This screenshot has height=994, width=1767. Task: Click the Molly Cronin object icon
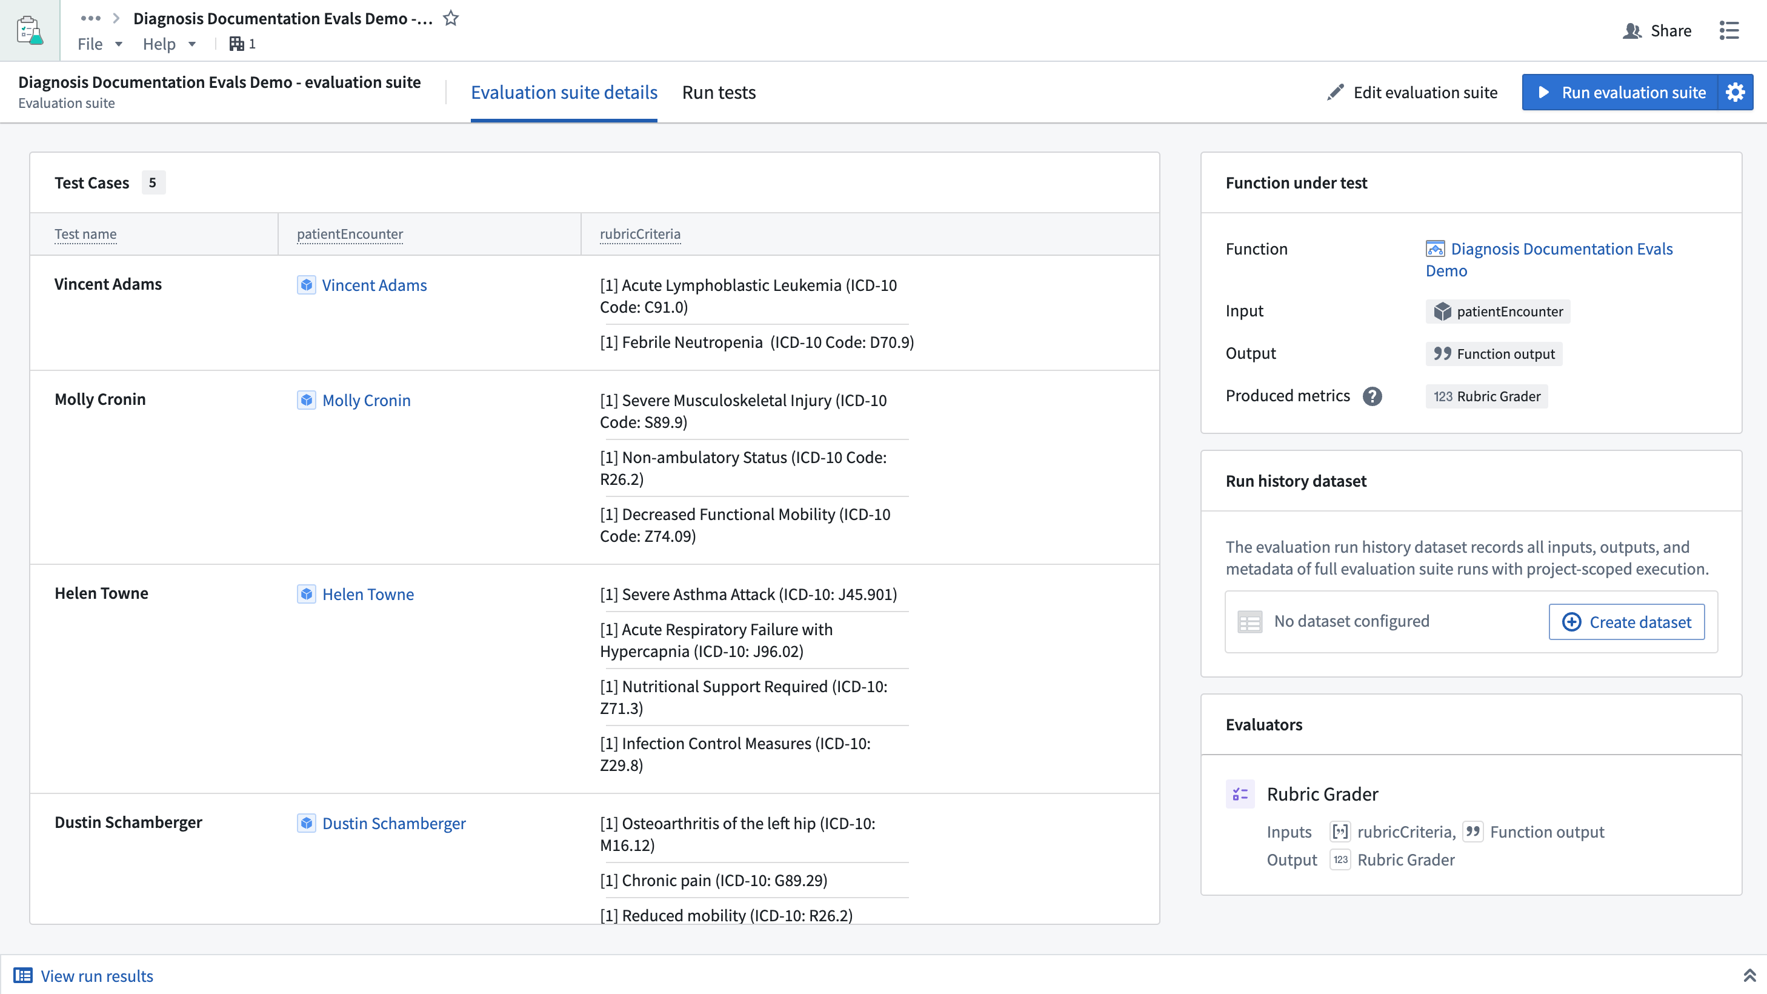pos(307,400)
